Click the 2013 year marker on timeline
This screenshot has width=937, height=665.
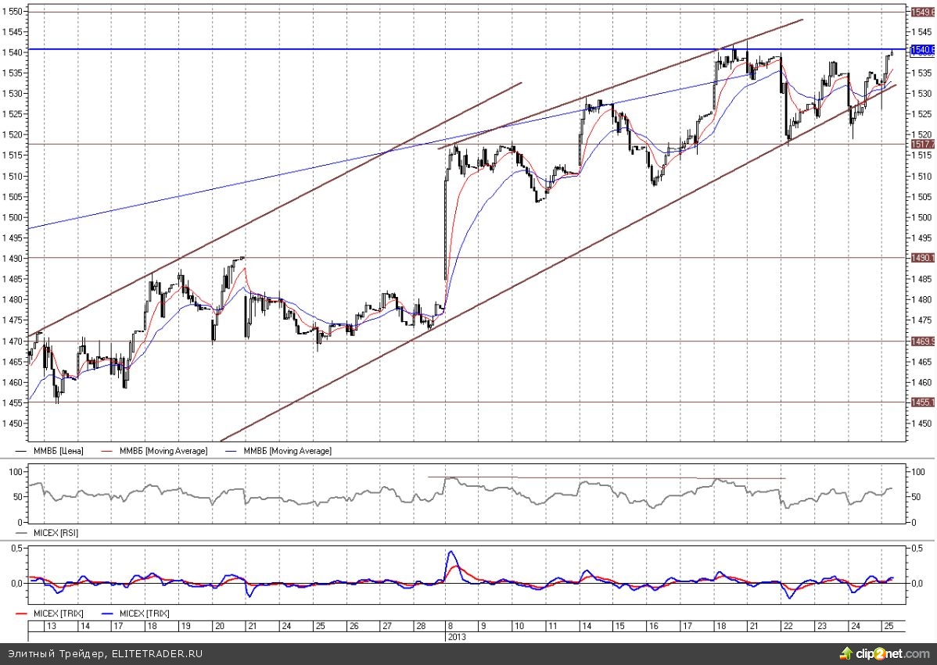tap(455, 637)
